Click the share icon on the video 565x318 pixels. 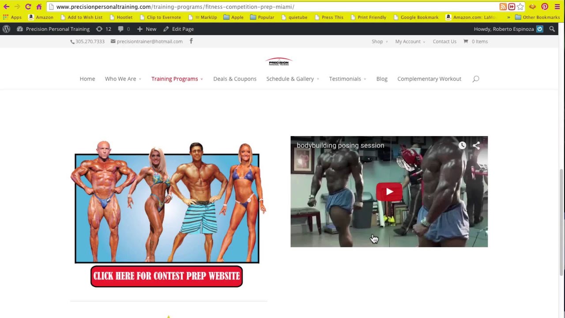tap(476, 145)
